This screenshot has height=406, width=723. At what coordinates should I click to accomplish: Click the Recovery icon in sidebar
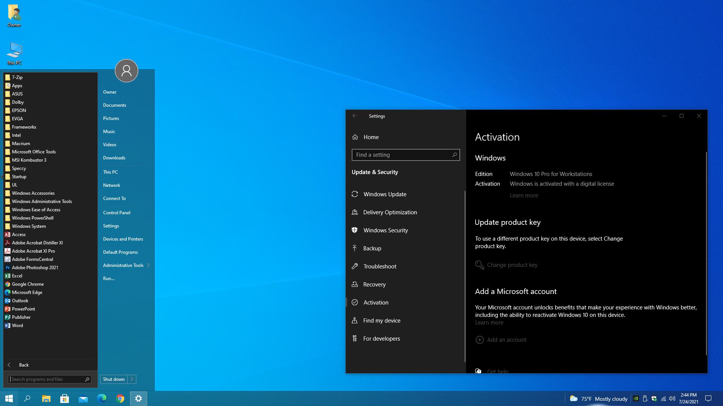tap(355, 285)
